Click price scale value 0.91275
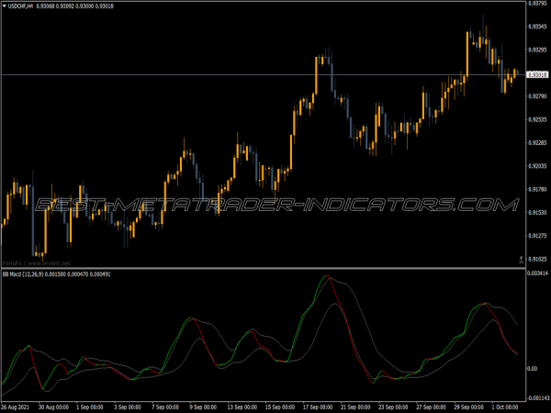Image resolution: width=551 pixels, height=413 pixels. [x=537, y=236]
